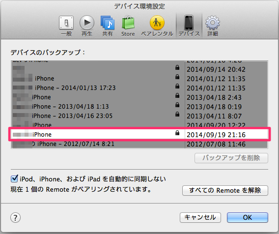This screenshot has height=234, width=279.
Task: Click the すべての Remote を解除 button
Action: pos(225,190)
